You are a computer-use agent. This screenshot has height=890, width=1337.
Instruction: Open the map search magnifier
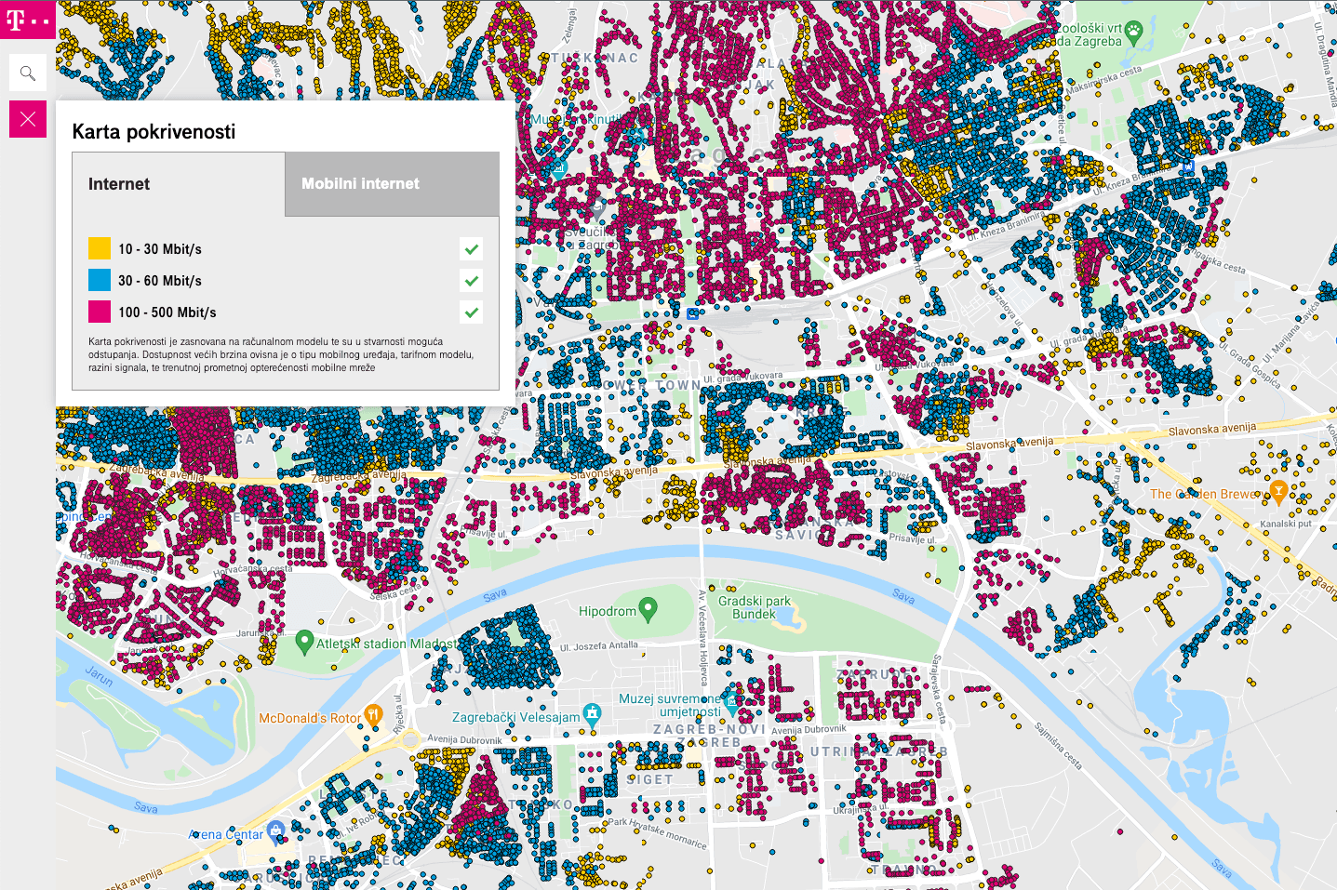[28, 73]
